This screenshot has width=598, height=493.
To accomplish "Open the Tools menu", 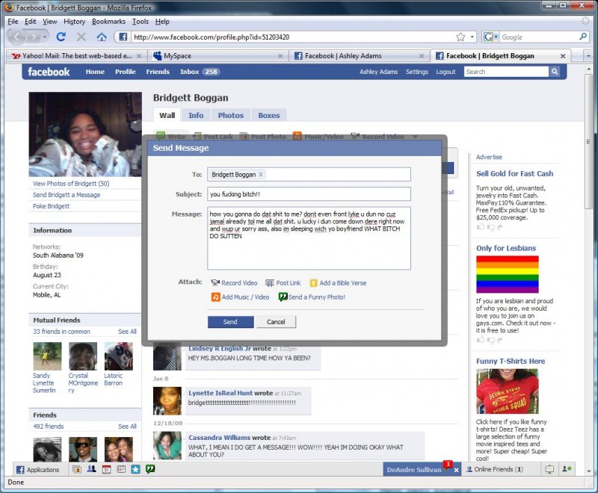I will pos(141,22).
